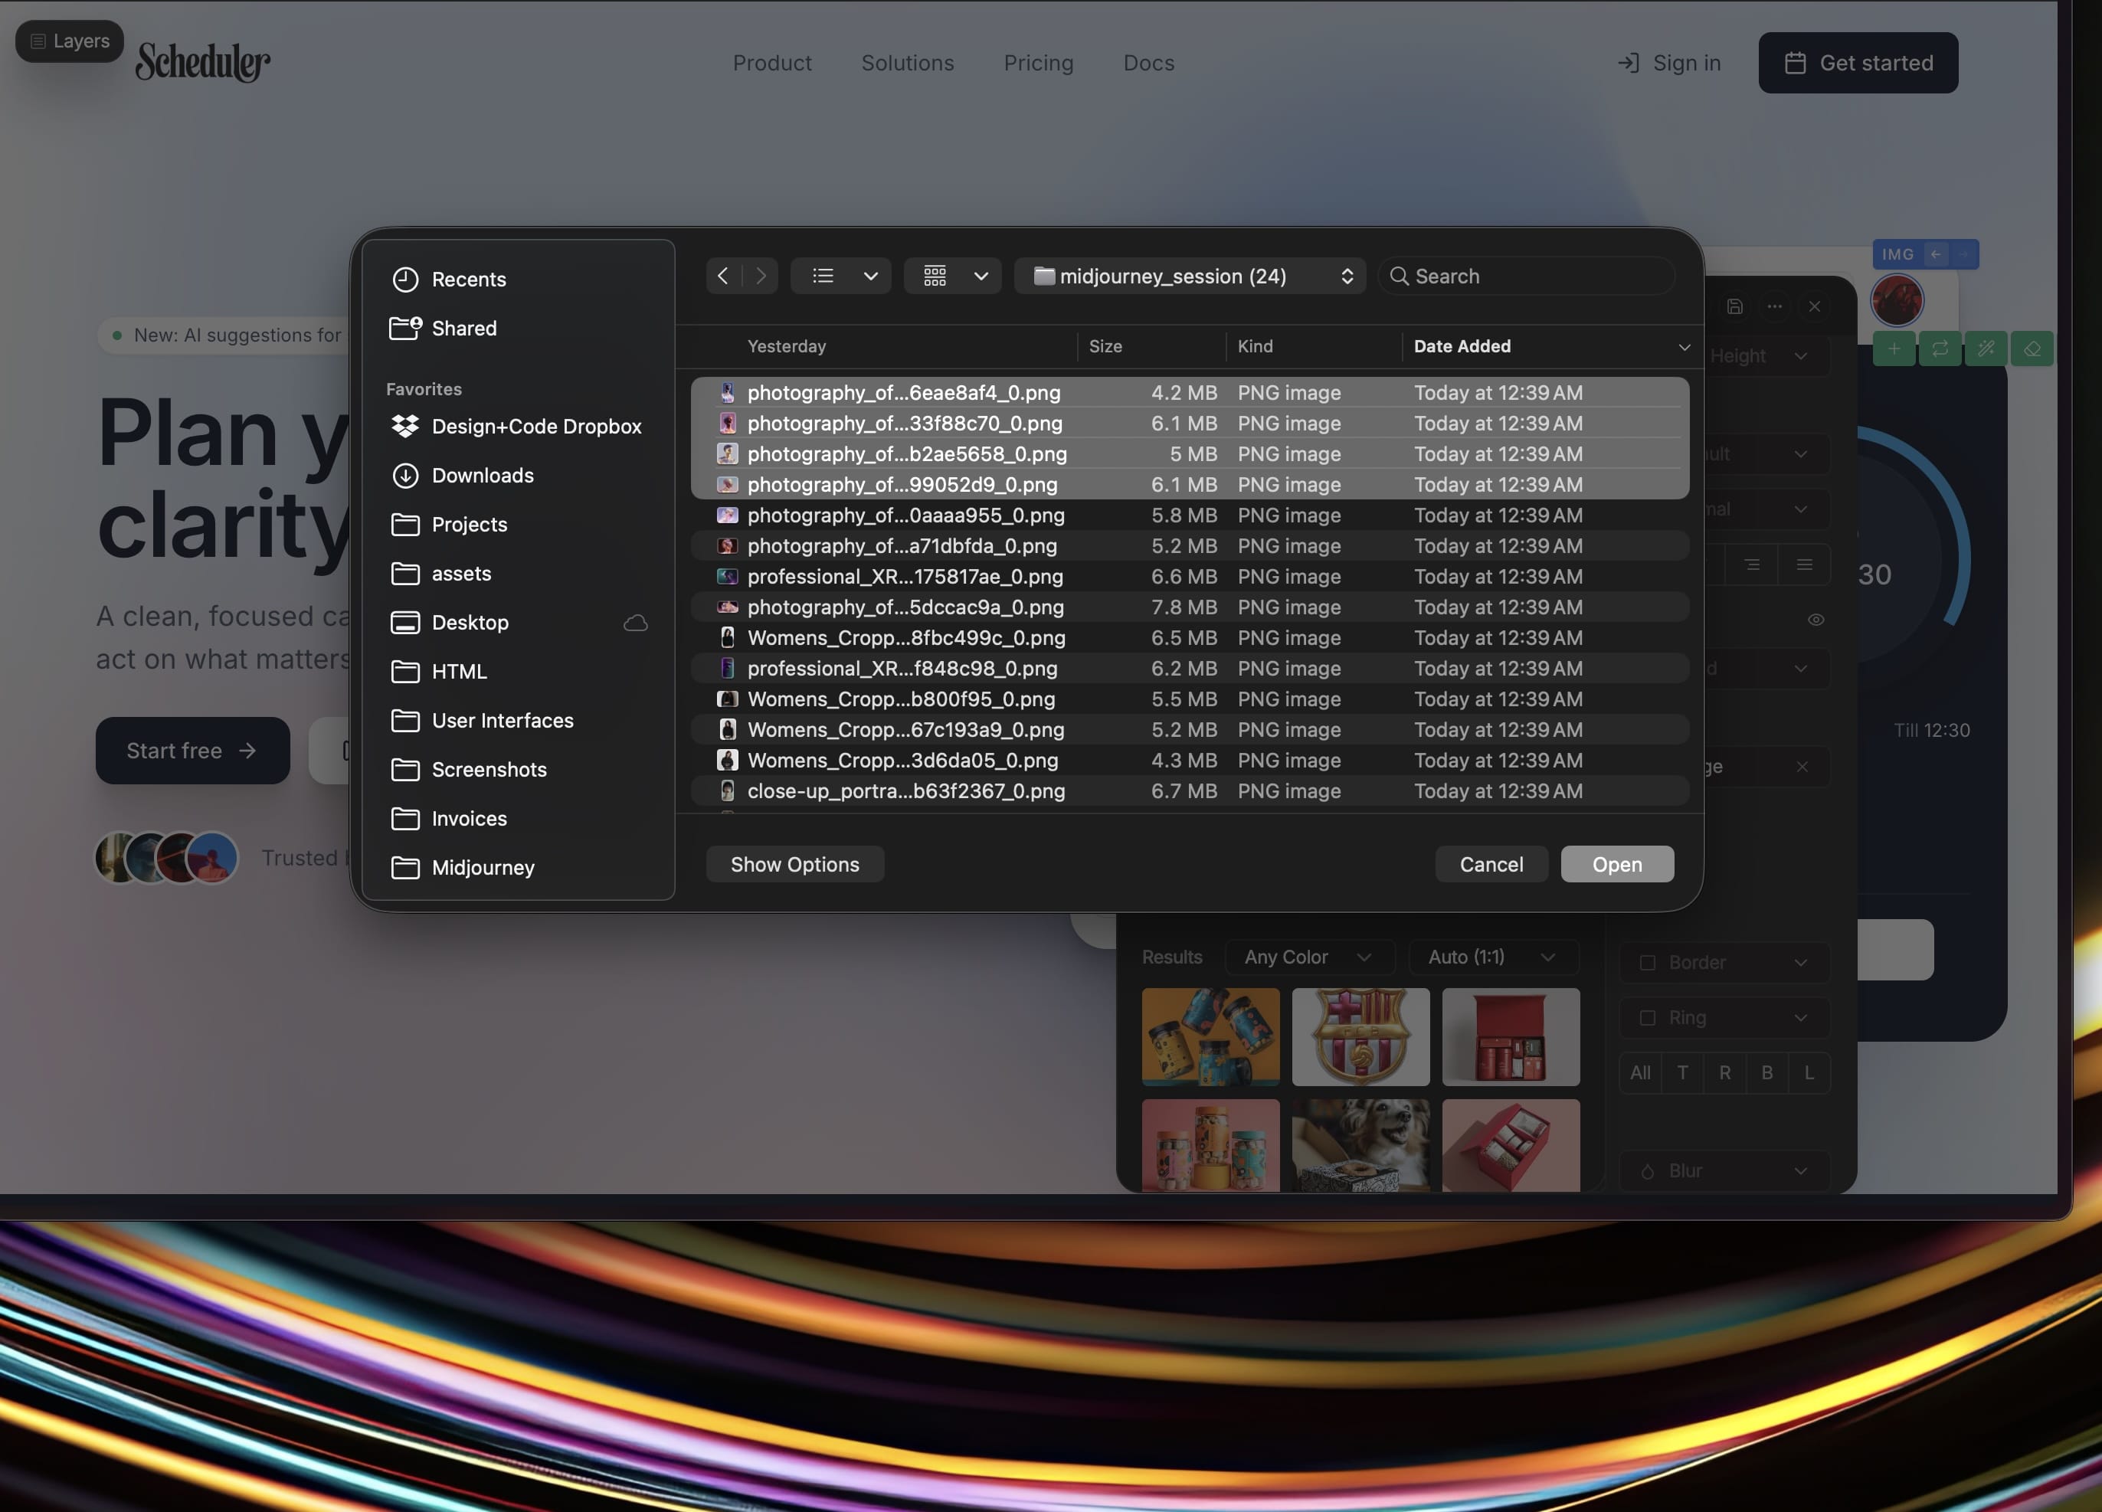2102x1512 pixels.
Task: Click the Design+Code Dropbox sidebar icon
Action: click(406, 426)
